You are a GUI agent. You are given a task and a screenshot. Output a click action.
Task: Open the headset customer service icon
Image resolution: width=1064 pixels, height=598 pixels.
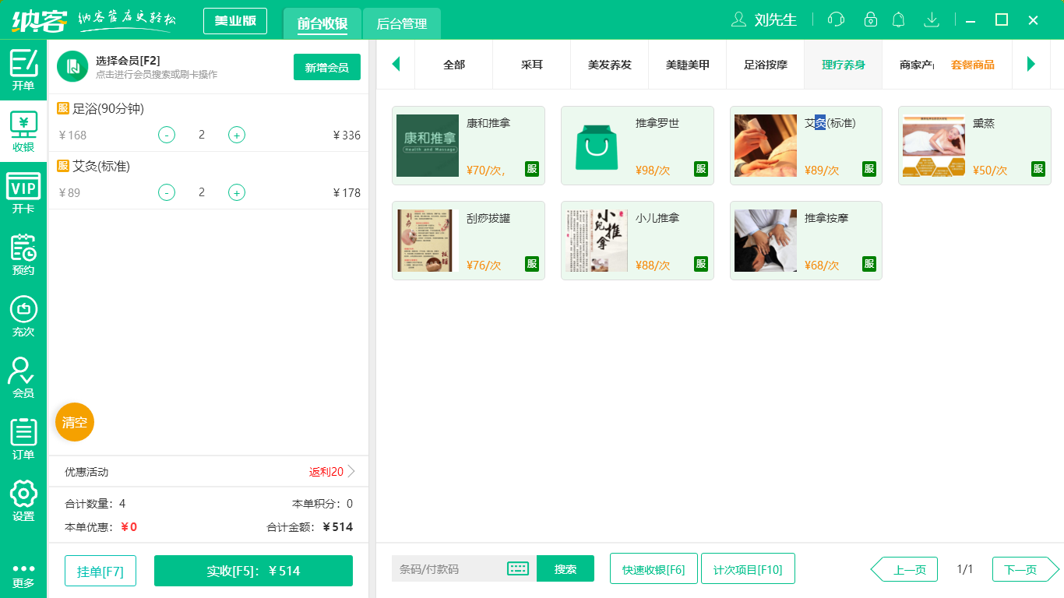click(836, 19)
